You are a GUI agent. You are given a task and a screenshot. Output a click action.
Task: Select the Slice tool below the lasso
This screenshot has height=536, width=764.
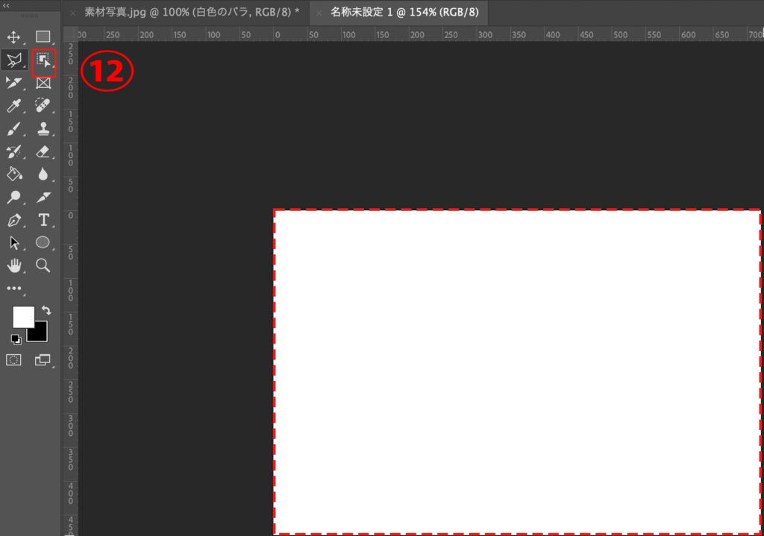click(x=13, y=83)
